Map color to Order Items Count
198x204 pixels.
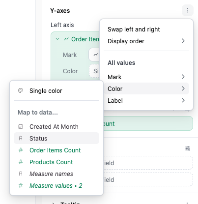pos(57,150)
